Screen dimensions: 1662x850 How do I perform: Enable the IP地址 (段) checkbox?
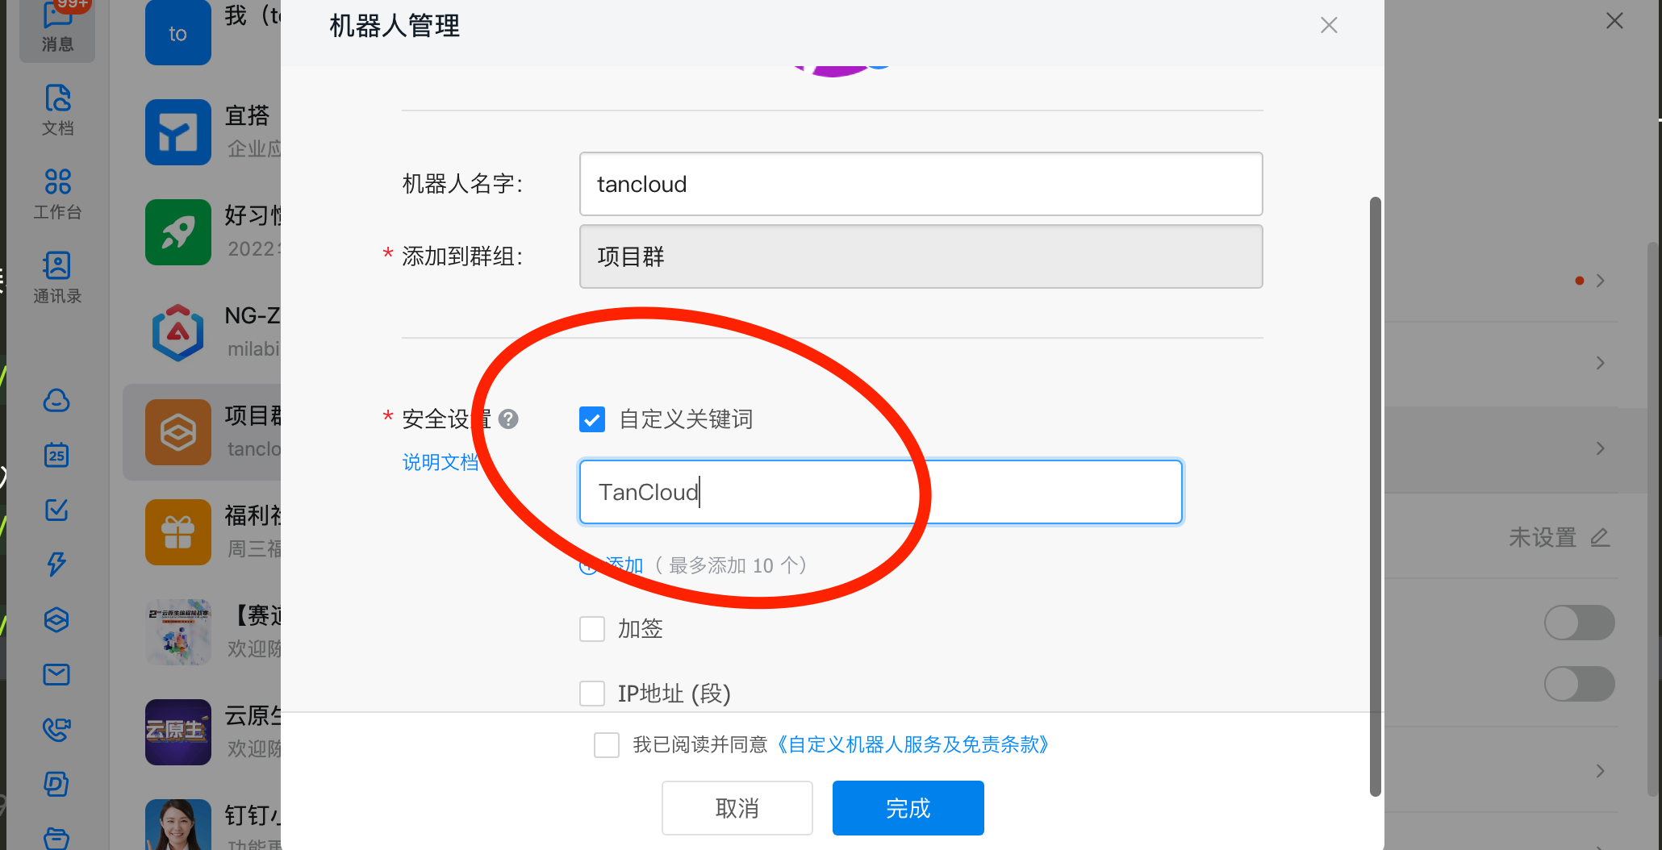click(x=592, y=694)
